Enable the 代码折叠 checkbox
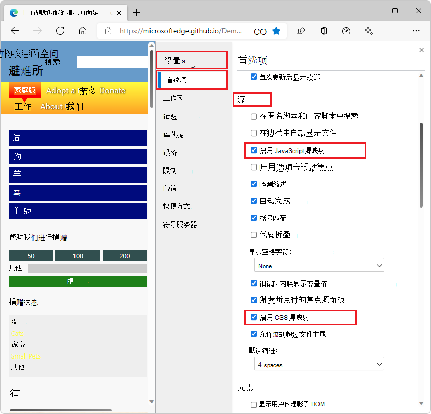This screenshot has height=414, width=431. [x=253, y=235]
